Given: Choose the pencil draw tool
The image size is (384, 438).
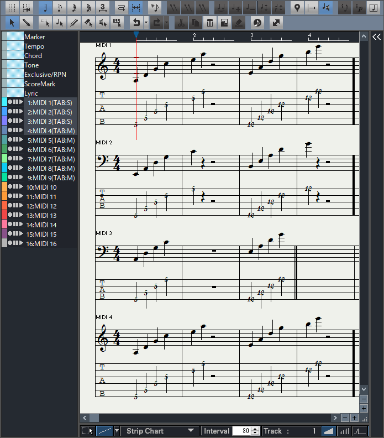Looking at the screenshot, I should 74,23.
